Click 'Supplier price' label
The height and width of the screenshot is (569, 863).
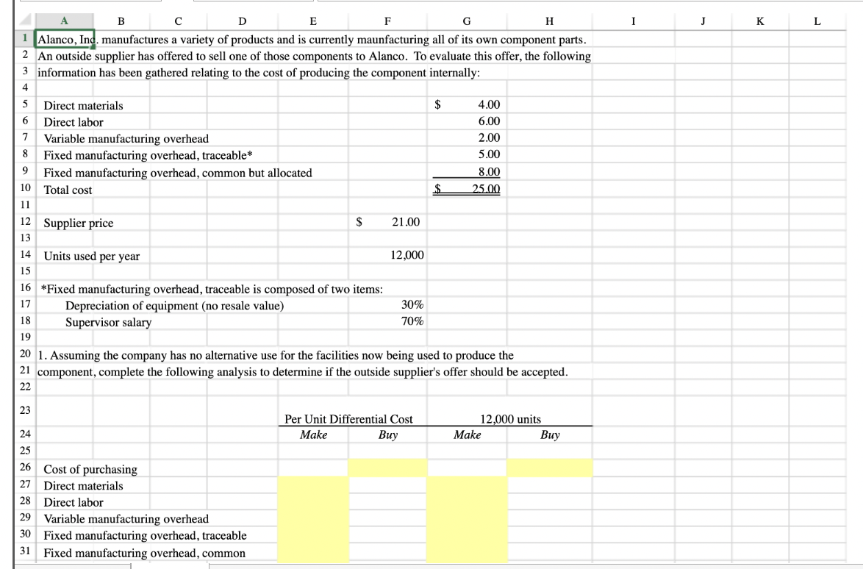point(78,223)
